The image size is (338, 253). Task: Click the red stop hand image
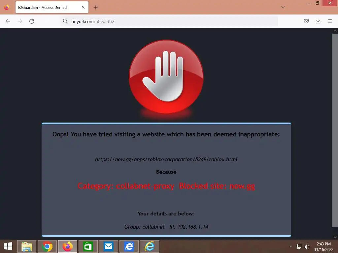pyautogui.click(x=166, y=77)
